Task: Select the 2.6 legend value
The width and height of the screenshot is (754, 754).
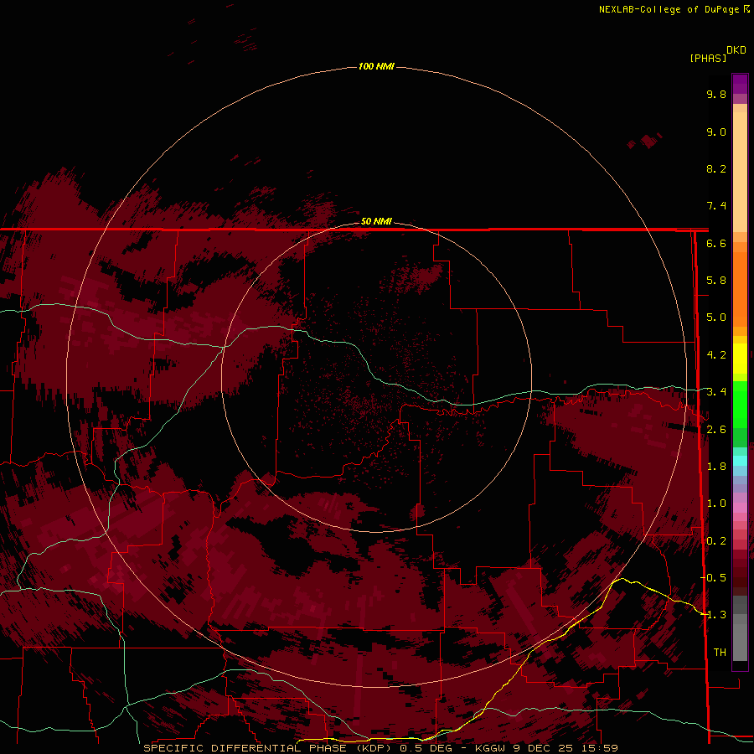Action: pos(716,430)
